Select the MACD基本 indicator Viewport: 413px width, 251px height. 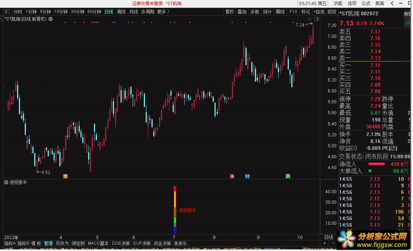[x=98, y=243]
